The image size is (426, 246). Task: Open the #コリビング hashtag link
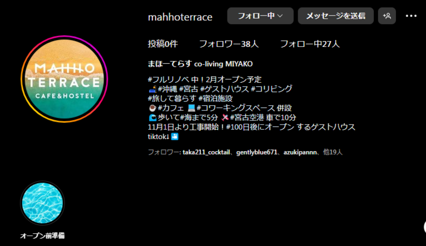point(271,89)
